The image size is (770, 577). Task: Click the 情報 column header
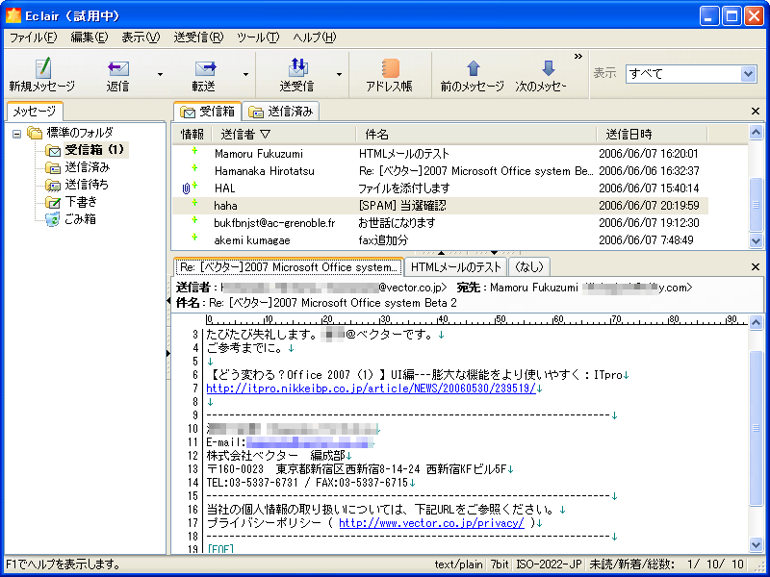point(192,134)
